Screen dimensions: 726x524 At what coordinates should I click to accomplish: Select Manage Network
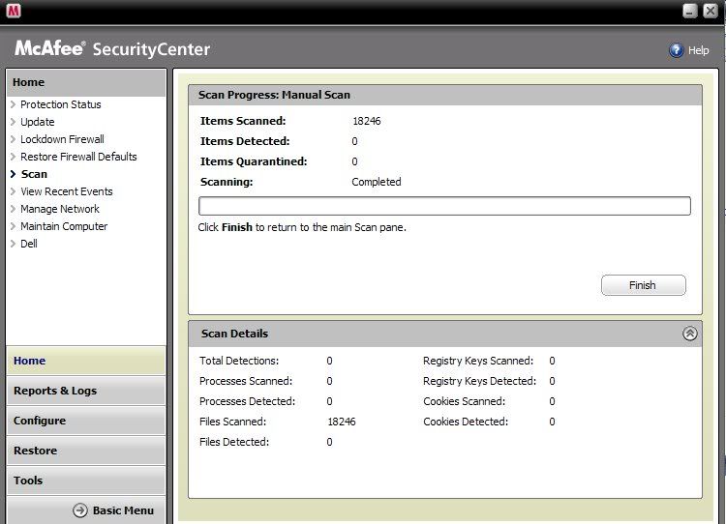[60, 209]
